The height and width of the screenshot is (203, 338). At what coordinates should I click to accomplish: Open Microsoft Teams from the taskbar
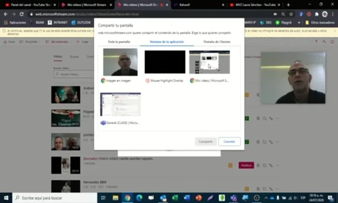point(233,198)
